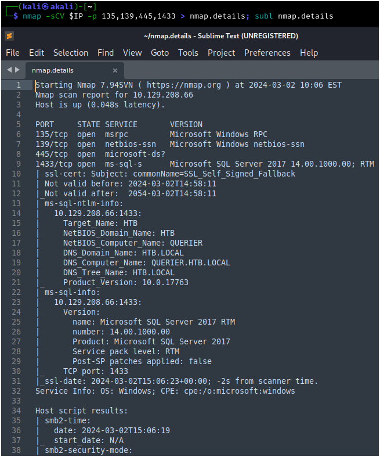Click line number 34 in the gutter

pos(16,411)
